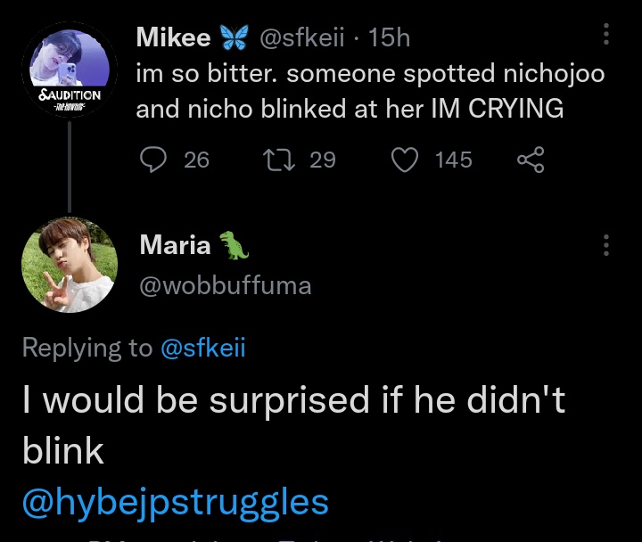Open three-dot menu on Maria's reply
Screen dimensions: 642x542
click(606, 245)
